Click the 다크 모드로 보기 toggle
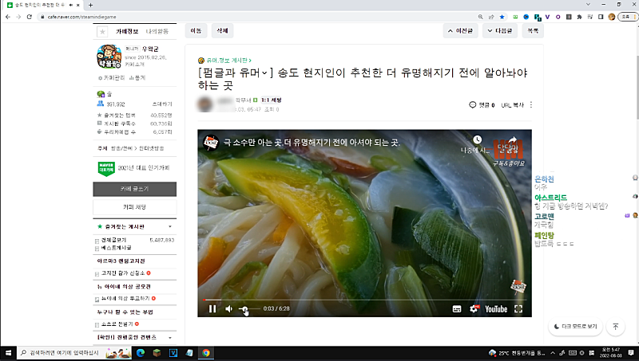The height and width of the screenshot is (361, 639). point(575,327)
